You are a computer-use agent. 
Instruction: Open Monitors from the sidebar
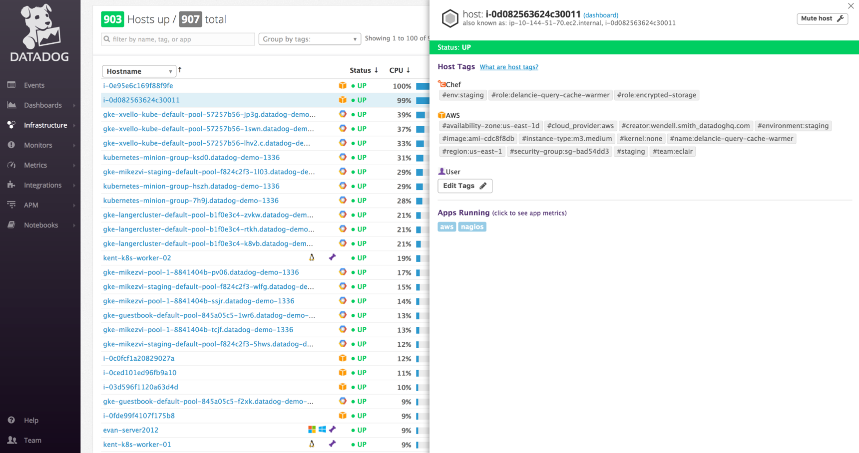(38, 145)
